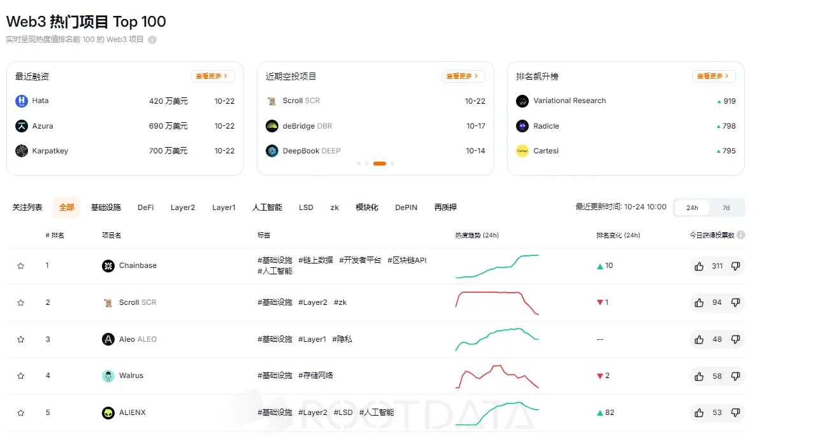Screen dimensions: 825x436
Task: Toggle the favorite star for Aleo ALEO
Action: 20,339
